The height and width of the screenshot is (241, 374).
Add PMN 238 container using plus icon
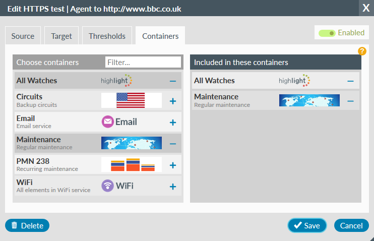coord(172,165)
